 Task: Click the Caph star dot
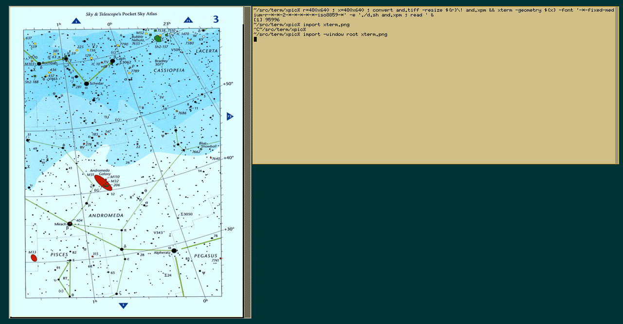[112, 61]
